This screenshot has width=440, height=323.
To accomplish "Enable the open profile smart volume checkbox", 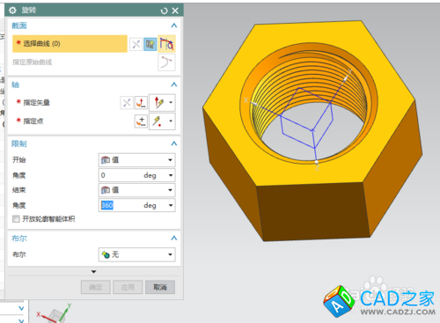I will [x=16, y=219].
